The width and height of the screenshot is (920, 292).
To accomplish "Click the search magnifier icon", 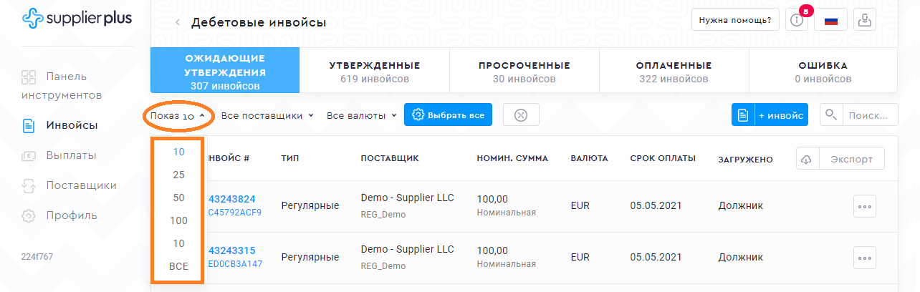I will (x=831, y=115).
